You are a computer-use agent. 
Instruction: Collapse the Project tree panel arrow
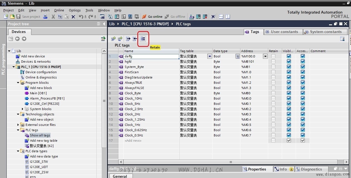104,24
